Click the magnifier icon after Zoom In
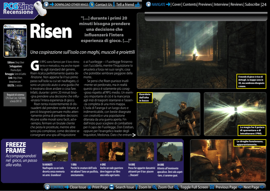The height and width of the screenshot is (191, 270). tap(154, 187)
